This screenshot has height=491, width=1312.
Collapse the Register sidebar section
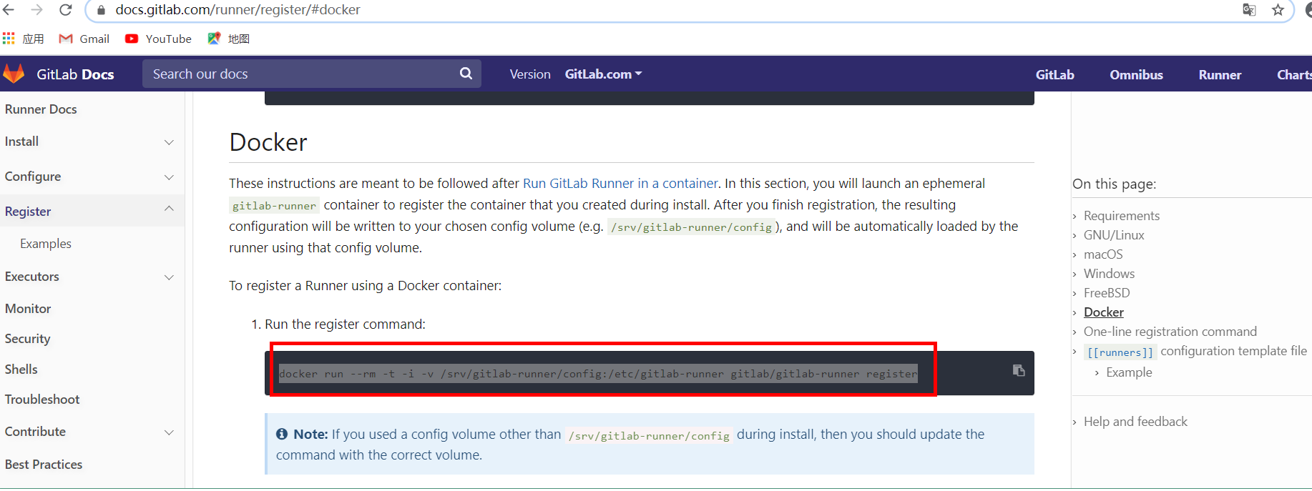point(169,209)
